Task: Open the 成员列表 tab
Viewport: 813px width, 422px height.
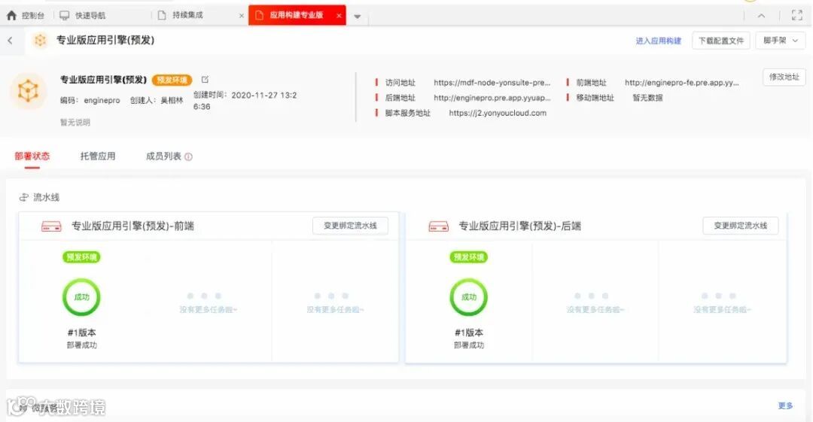Action: tap(163, 156)
